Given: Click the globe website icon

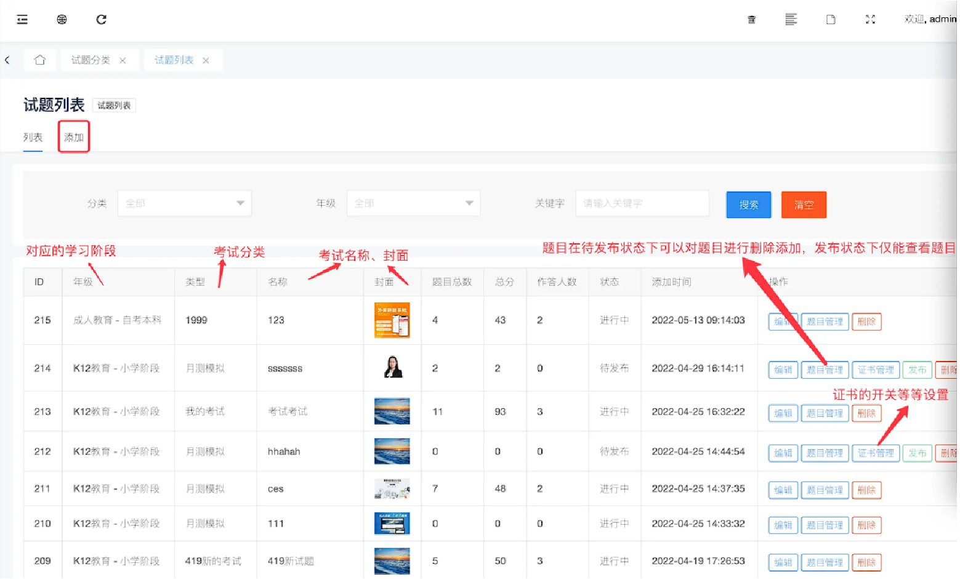Looking at the screenshot, I should click(x=62, y=20).
